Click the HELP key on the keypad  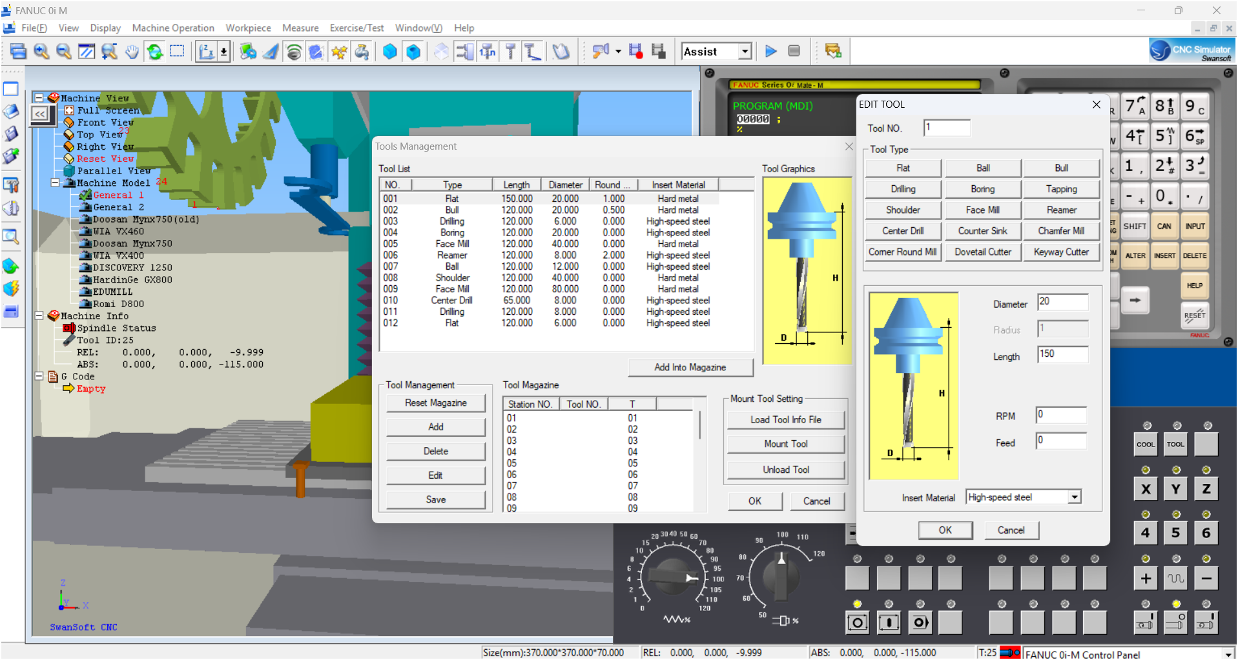[1195, 285]
